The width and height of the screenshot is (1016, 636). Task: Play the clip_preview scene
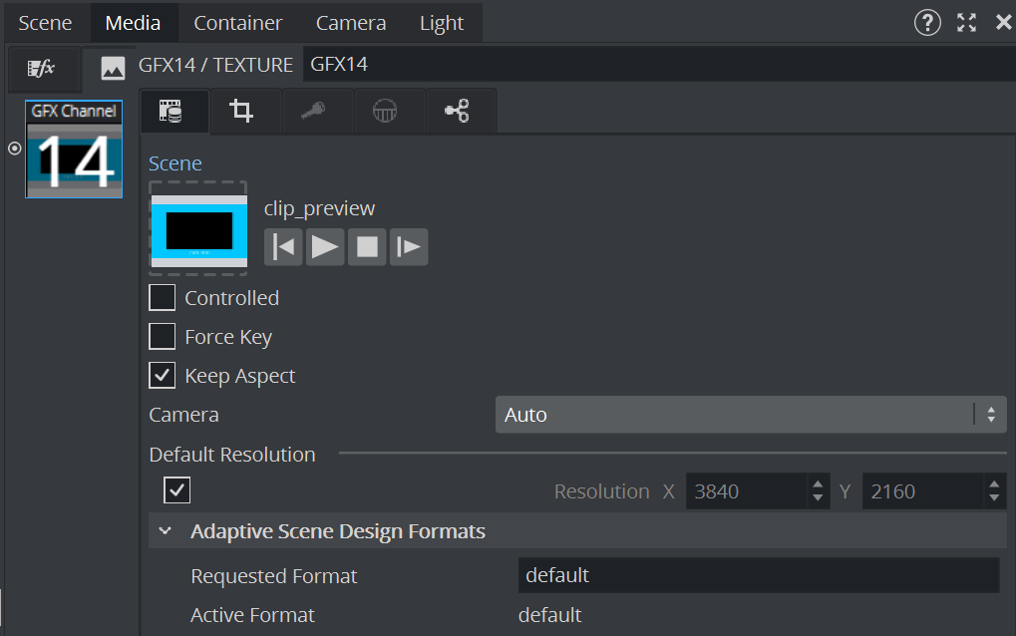point(325,246)
